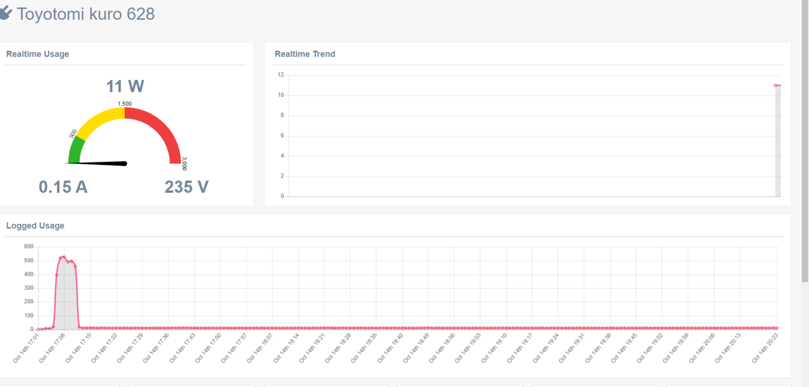
Task: Click the 11 W power reading
Action: coord(125,87)
